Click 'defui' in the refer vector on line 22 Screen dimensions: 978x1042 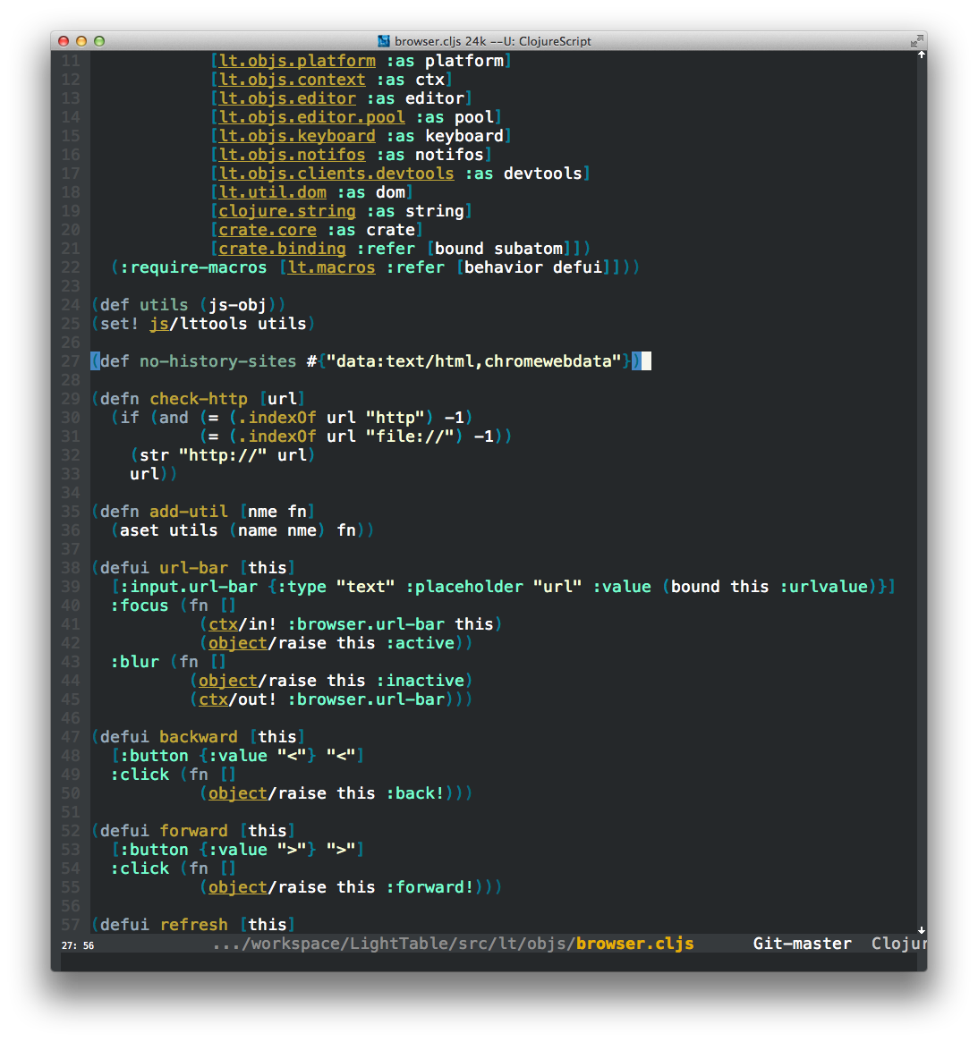[x=577, y=267]
